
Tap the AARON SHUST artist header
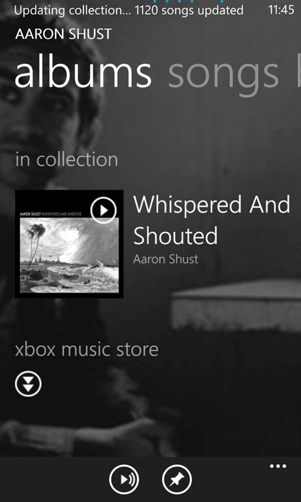[x=63, y=34]
